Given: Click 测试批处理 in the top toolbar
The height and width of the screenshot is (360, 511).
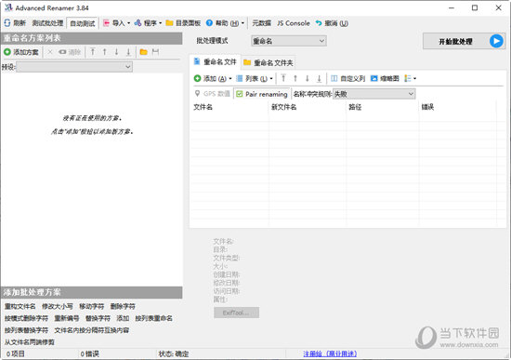Looking at the screenshot, I should tap(47, 23).
